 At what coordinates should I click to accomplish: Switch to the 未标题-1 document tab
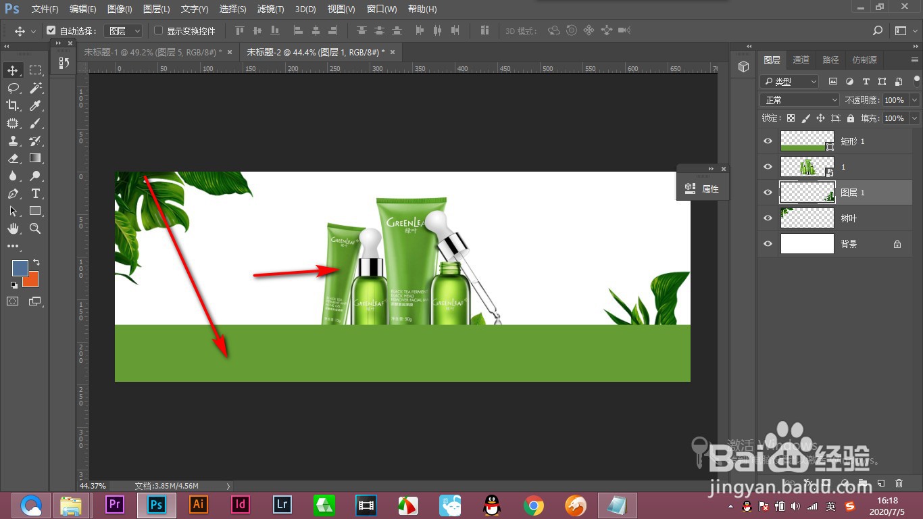(152, 52)
